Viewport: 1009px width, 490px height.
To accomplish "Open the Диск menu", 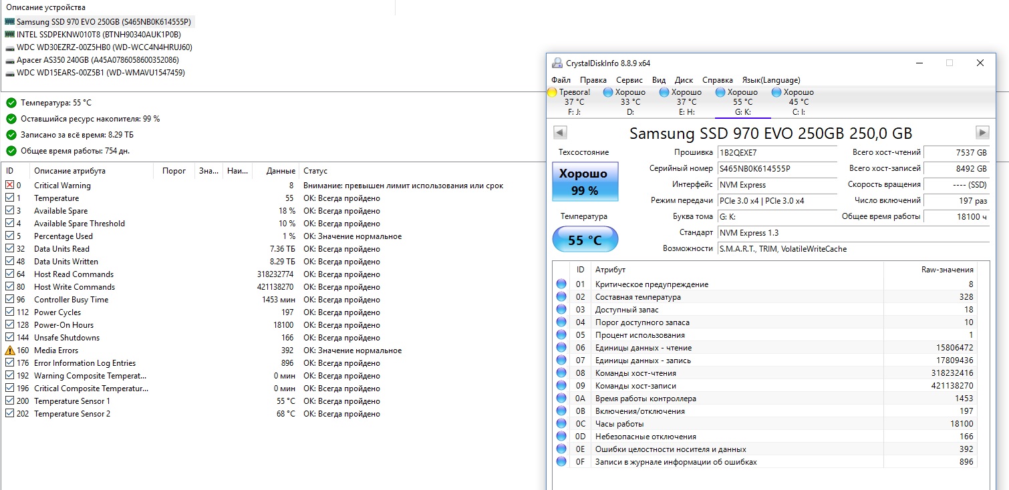I will [x=684, y=80].
